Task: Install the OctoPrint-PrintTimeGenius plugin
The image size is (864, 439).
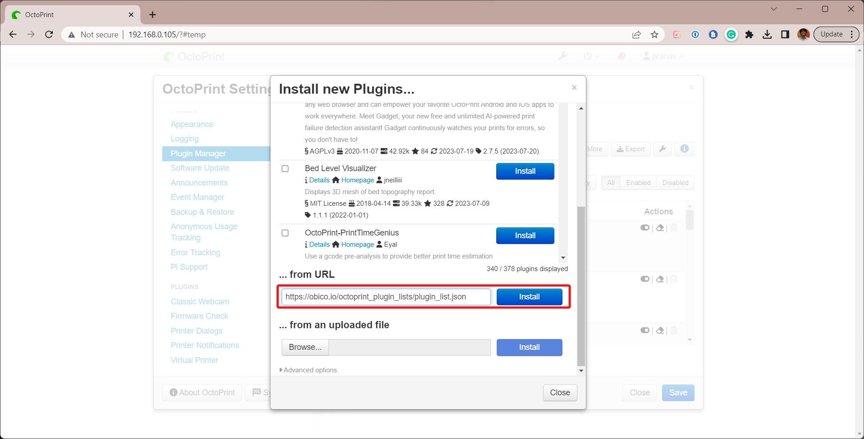Action: point(525,235)
